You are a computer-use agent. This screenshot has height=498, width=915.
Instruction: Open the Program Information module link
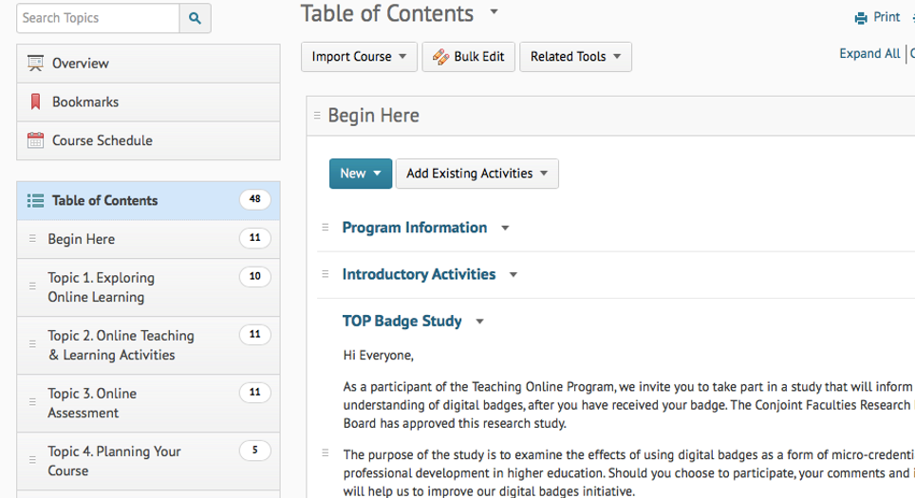point(415,228)
